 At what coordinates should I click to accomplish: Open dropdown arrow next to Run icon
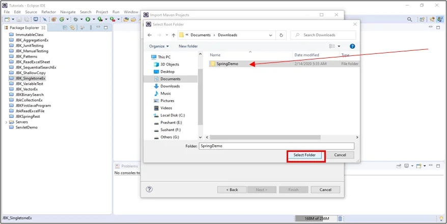(94, 19)
